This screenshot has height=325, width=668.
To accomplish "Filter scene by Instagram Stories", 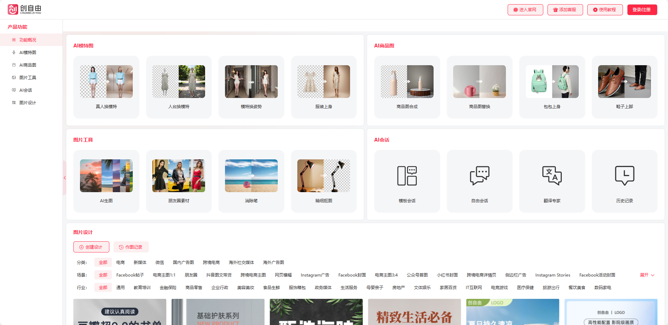I will coord(553,275).
